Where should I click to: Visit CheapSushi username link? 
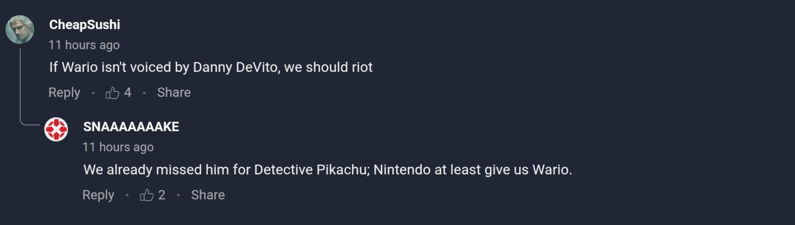[84, 25]
